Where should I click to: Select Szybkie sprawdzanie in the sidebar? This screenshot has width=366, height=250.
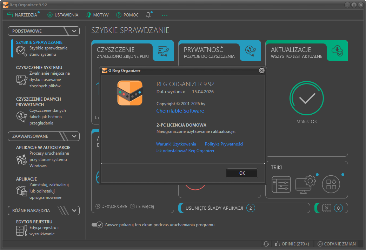point(39,42)
